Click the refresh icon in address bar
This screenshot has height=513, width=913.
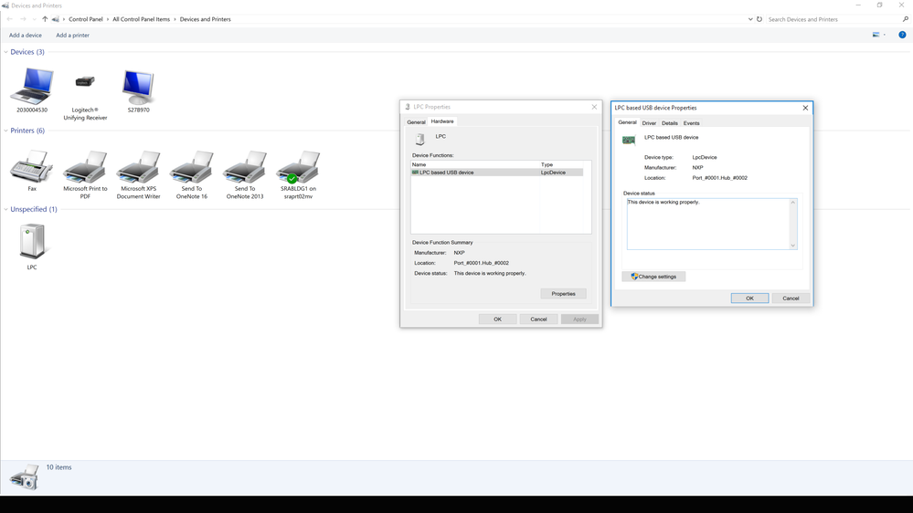(x=759, y=19)
